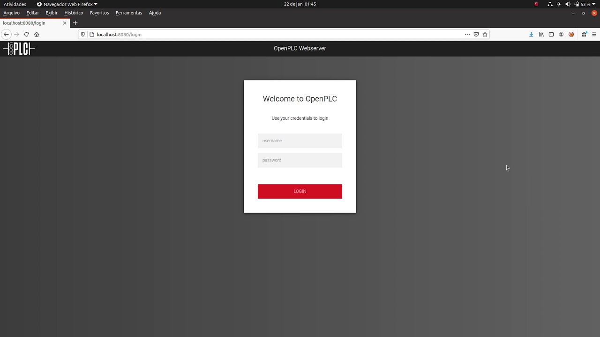Bookmark this page with the star
Screen dimensions: 600x337
(x=485, y=34)
